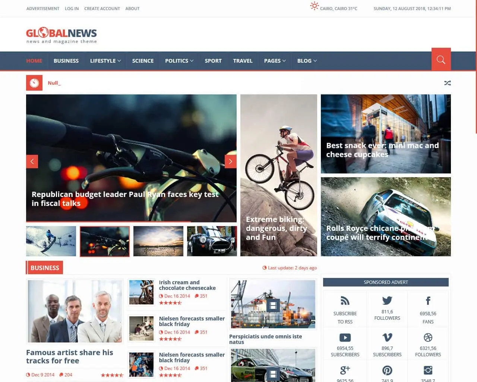Click the shuffle random posts icon

click(448, 83)
